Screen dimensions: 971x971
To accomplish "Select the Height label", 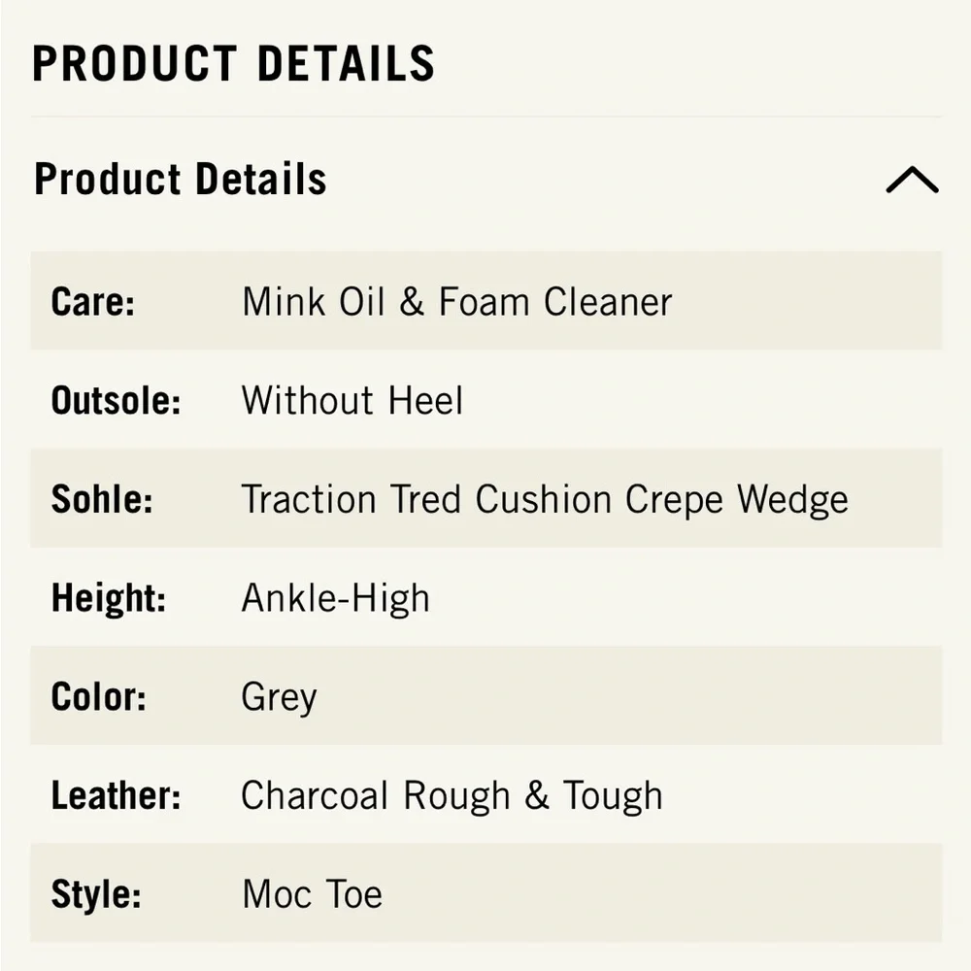I will (x=110, y=598).
